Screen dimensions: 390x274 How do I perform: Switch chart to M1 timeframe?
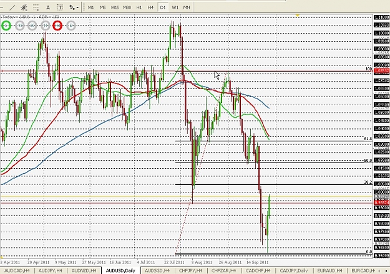click(90, 7)
